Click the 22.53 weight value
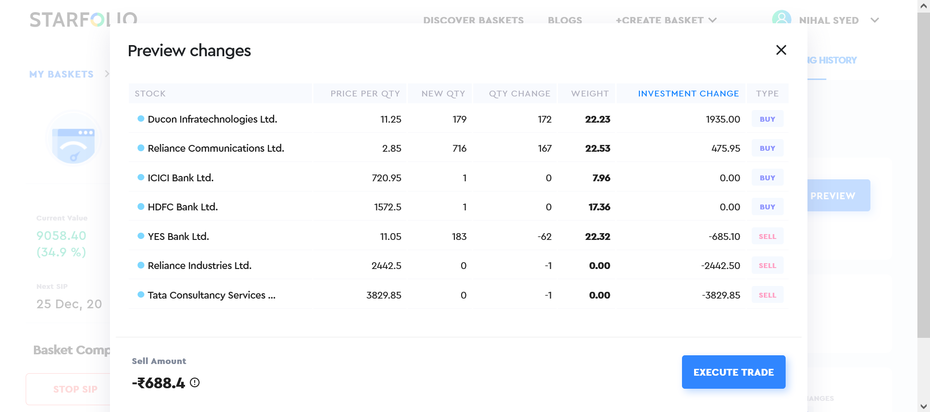Viewport: 930px width, 412px height. 598,148
